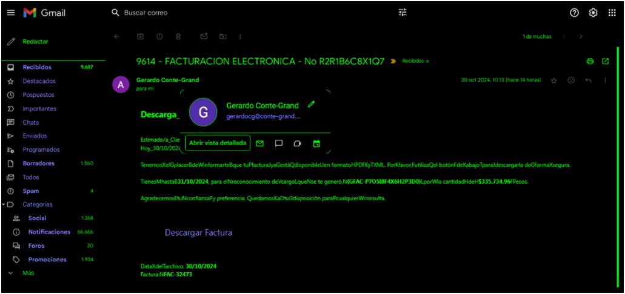Click the importance marker beside subject
The height and width of the screenshot is (294, 625).
tap(393, 61)
